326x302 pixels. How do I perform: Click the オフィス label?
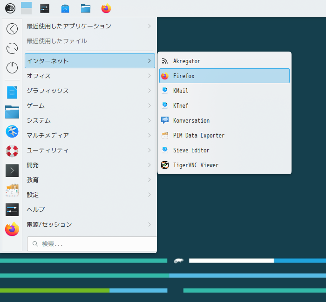39,76
